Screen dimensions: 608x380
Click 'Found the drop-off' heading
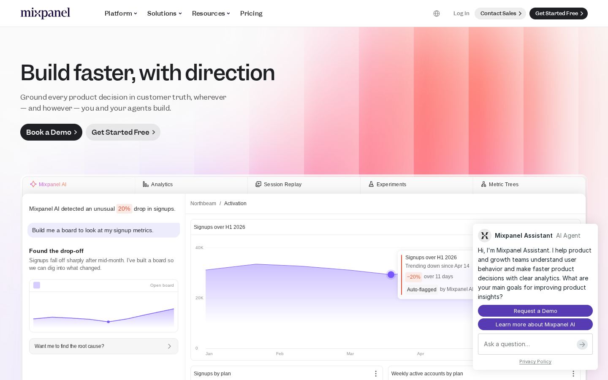click(57, 251)
